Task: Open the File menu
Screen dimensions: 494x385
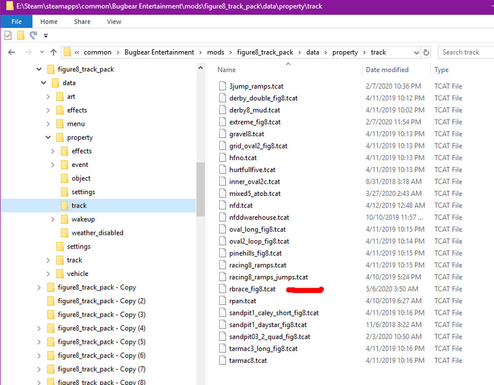Action: pyautogui.click(x=17, y=22)
